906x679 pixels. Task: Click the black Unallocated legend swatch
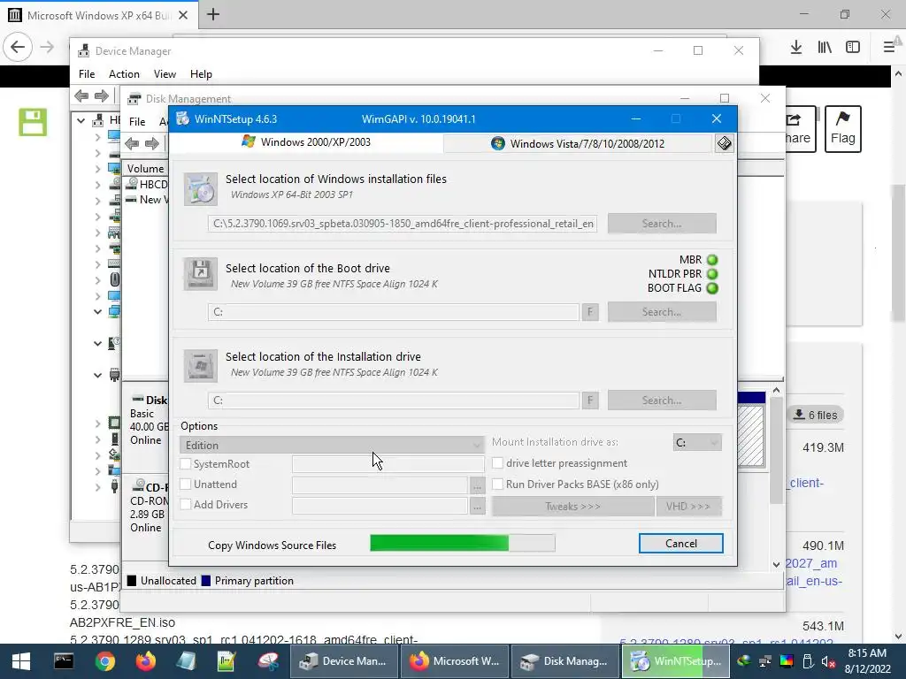(x=132, y=581)
